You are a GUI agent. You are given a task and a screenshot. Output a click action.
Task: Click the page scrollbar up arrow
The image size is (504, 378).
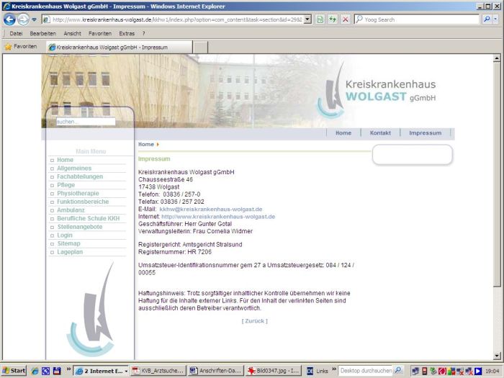(x=497, y=58)
